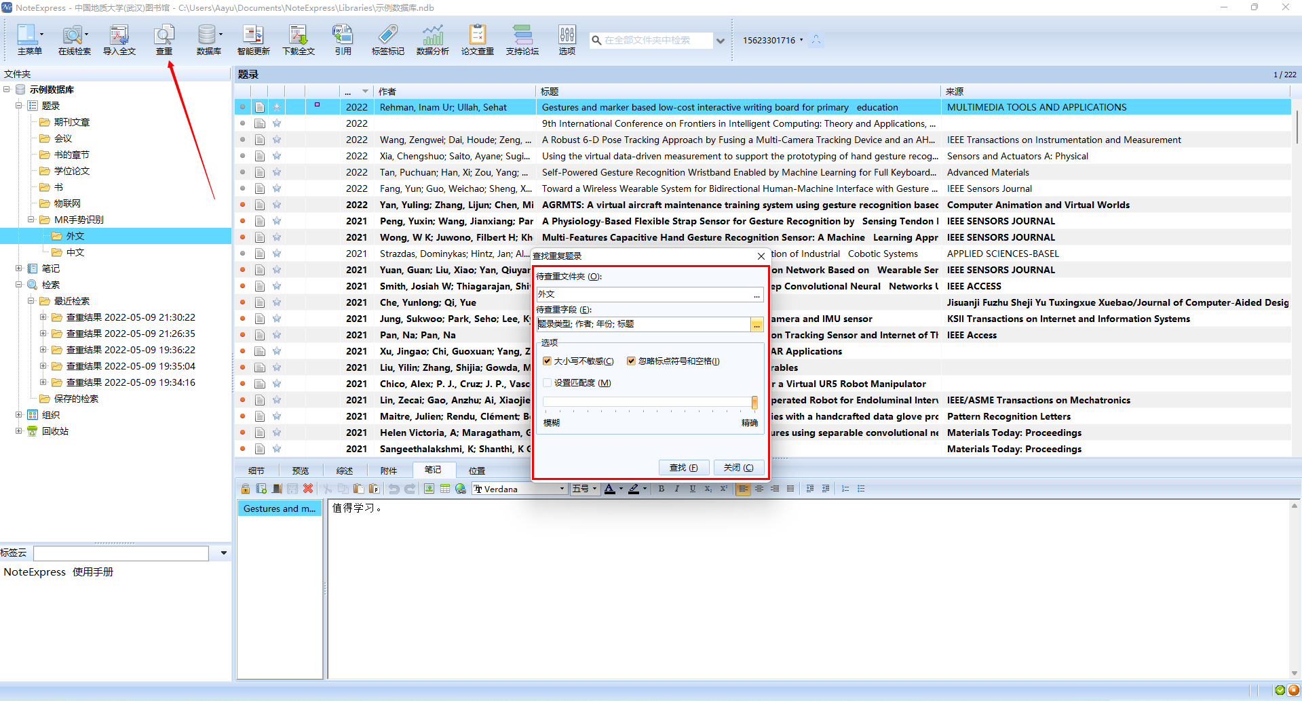Toggle the 大小写不敏感 checkbox

click(x=548, y=361)
